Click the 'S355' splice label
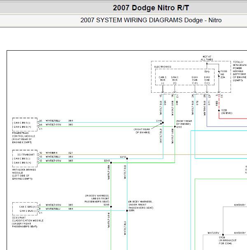 [107, 205]
